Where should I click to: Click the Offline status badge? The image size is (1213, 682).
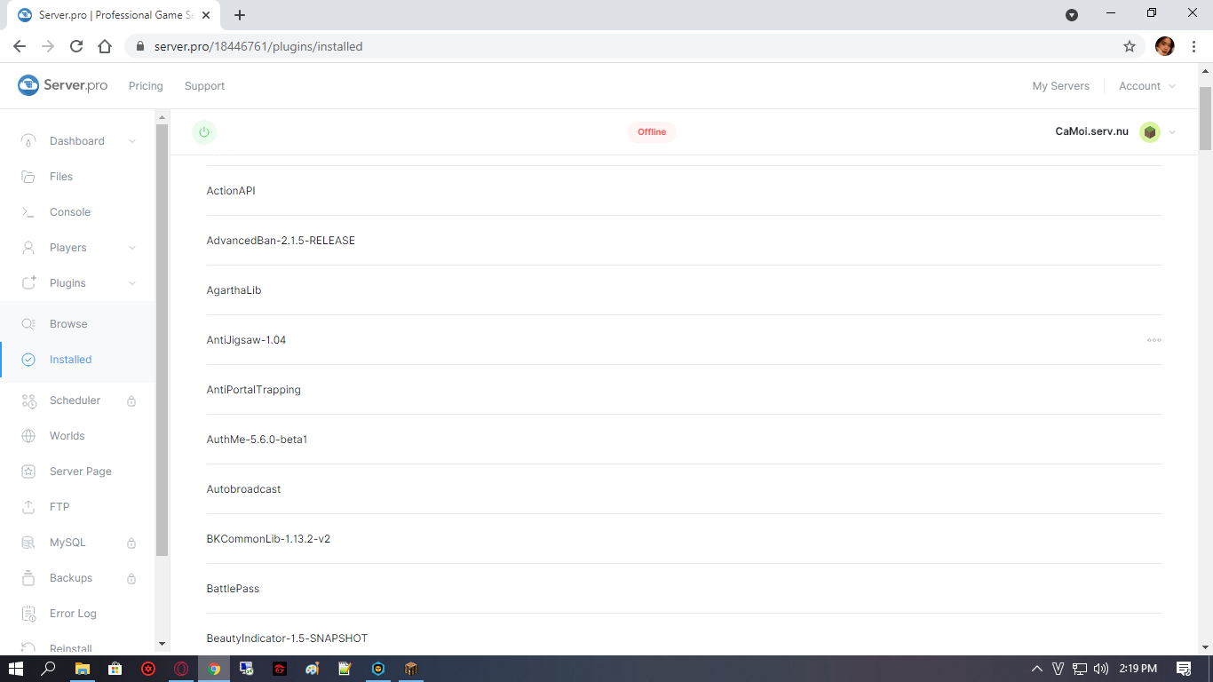click(652, 132)
